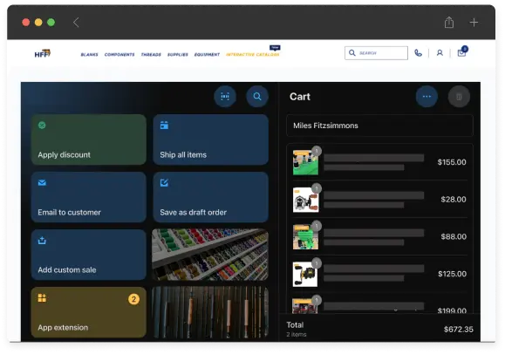Click the Add custom sale tile
This screenshot has width=505, height=354.
click(x=89, y=255)
